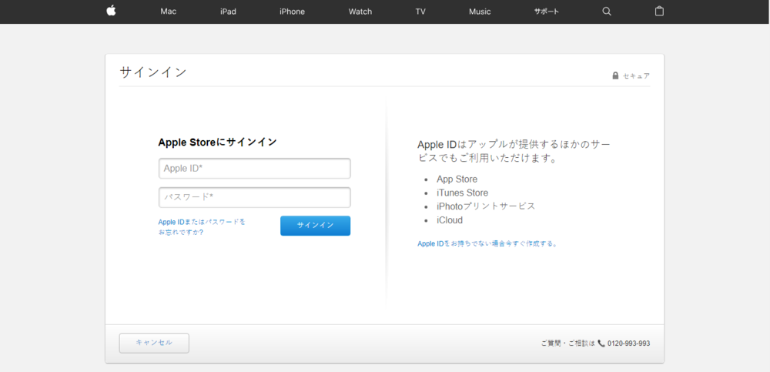Open the forgot Apple ID or password link
Viewport: 770px width, 372px height.
202,227
